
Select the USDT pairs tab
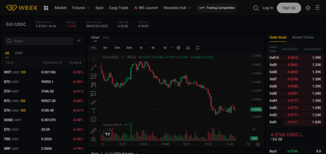[19, 53]
